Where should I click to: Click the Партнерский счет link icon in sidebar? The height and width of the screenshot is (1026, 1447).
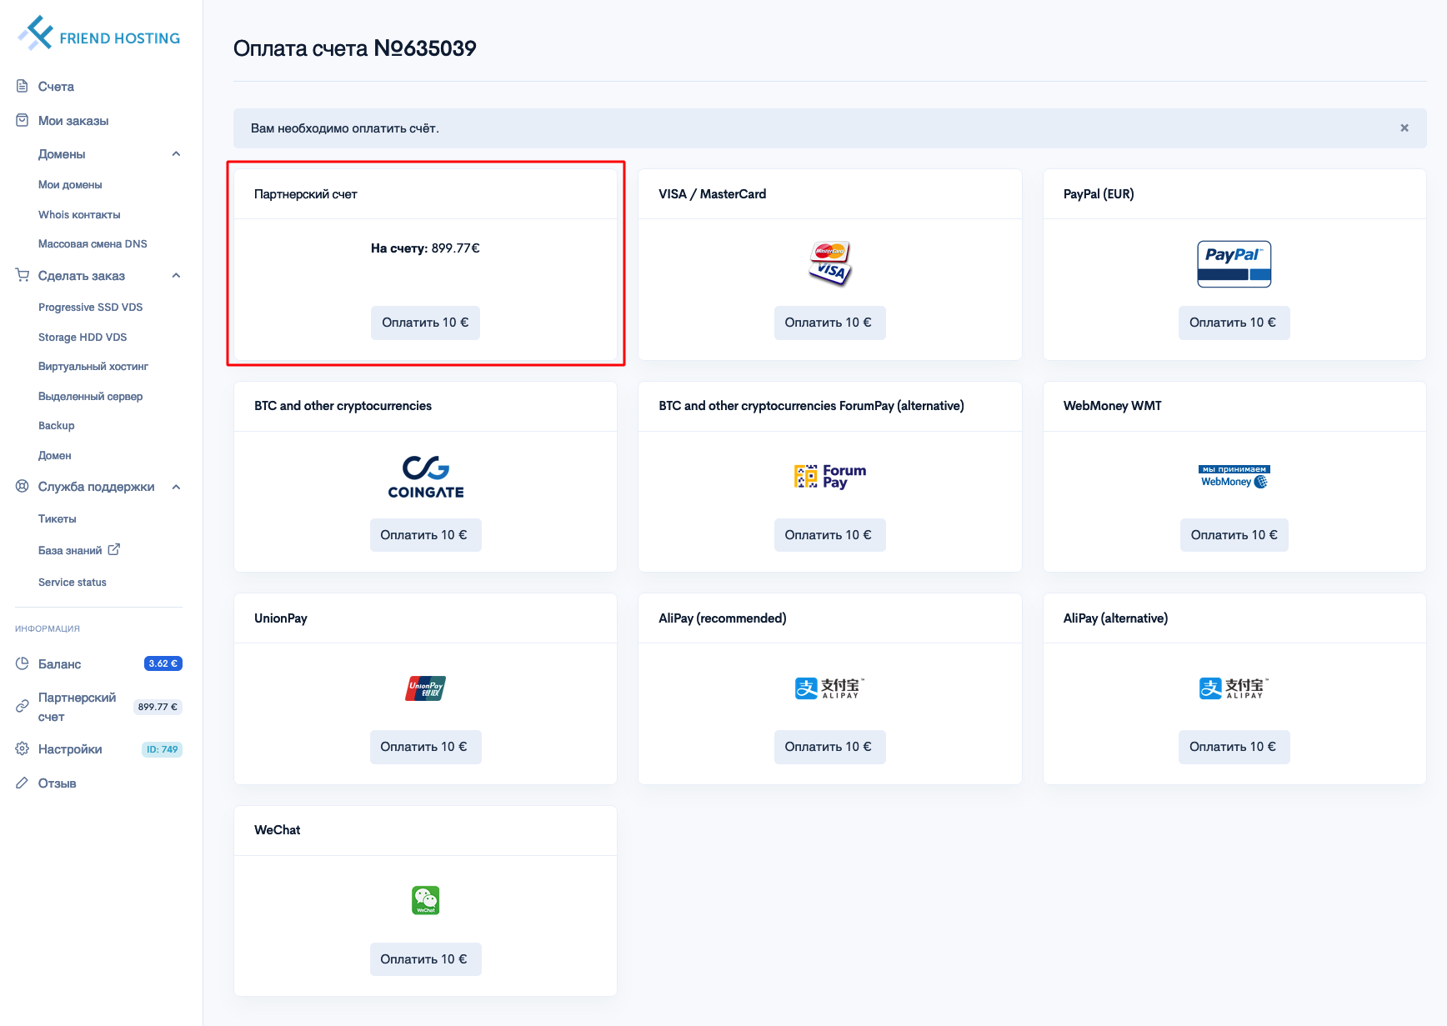23,706
